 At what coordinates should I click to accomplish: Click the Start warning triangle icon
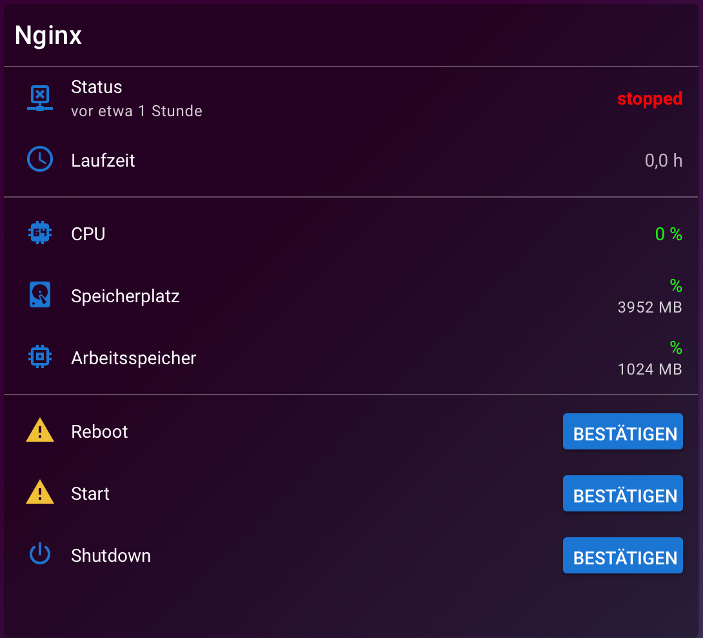[x=40, y=492]
